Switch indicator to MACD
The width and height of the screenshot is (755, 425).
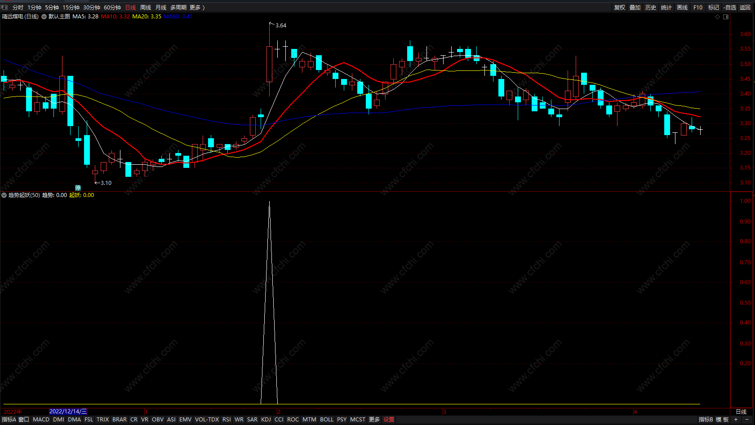41,420
